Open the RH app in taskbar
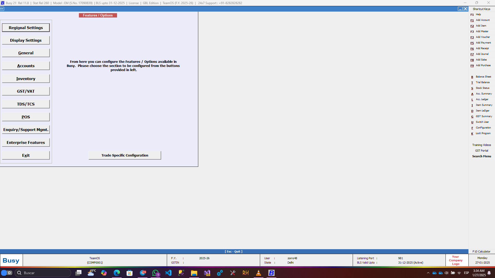Image resolution: width=495 pixels, height=278 pixels. 246,273
